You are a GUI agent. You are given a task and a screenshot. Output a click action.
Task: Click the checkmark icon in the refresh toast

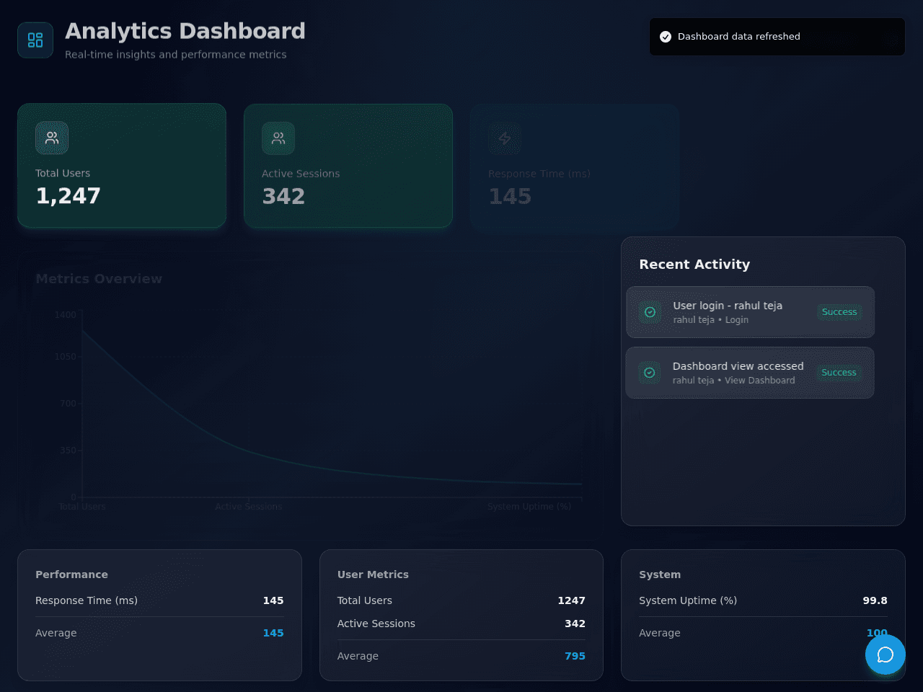(666, 37)
